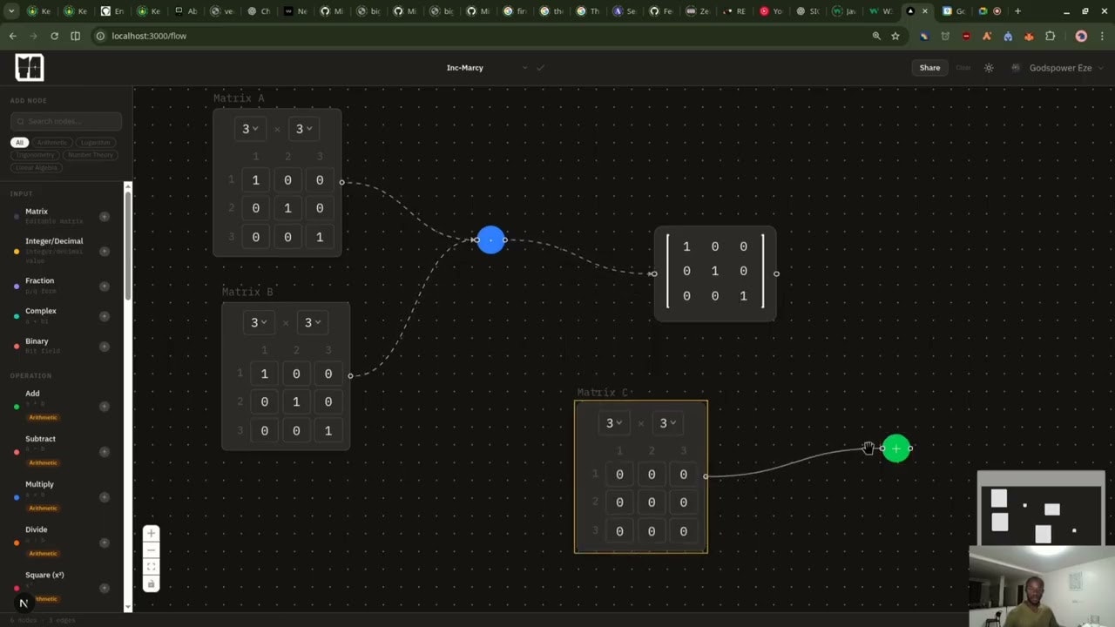This screenshot has height=627, width=1115.
Task: Add a Fraction node via its plus icon
Action: point(104,287)
